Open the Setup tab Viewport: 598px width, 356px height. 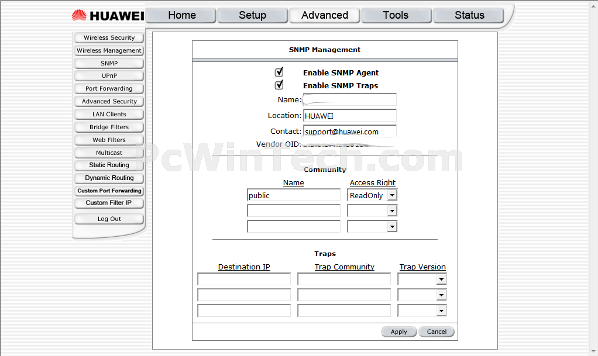click(252, 15)
